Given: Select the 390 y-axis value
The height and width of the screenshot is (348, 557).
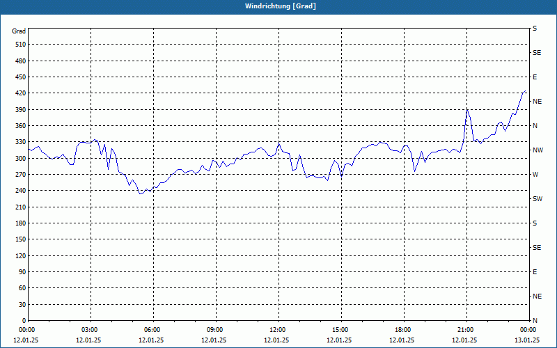Looking at the screenshot, I should [x=21, y=110].
